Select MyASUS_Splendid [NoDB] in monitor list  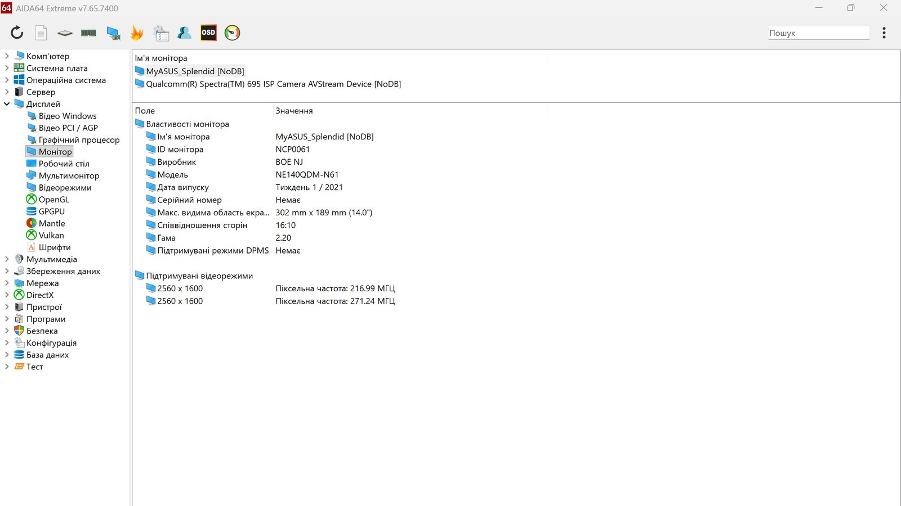[x=195, y=71]
